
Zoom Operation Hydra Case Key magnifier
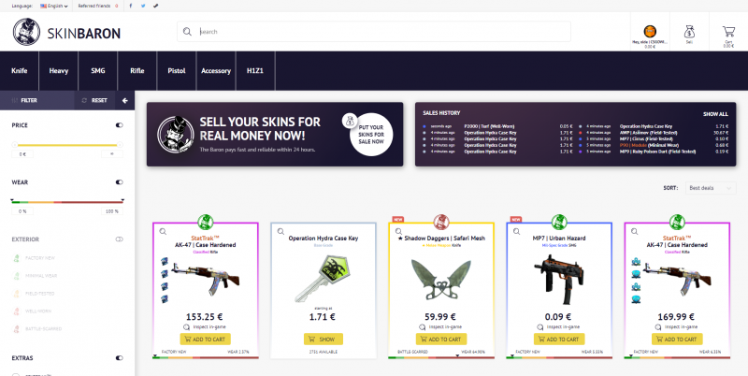pyautogui.click(x=281, y=231)
